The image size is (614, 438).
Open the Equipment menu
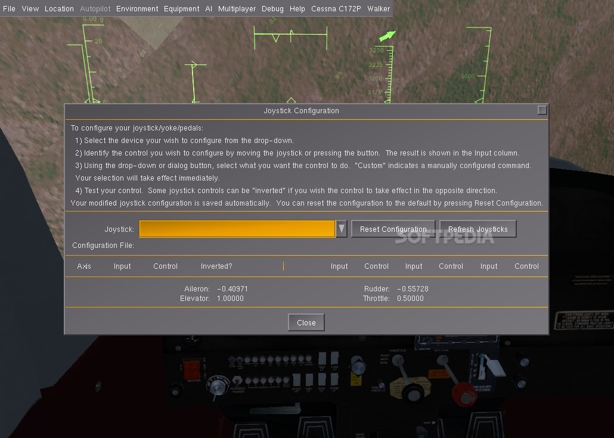tap(181, 8)
